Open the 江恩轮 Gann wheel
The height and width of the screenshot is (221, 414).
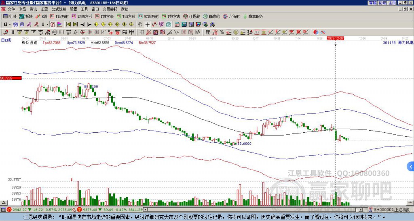click(x=192, y=16)
